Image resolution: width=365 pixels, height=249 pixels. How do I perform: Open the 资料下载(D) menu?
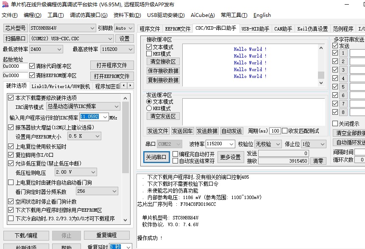pos(127,15)
